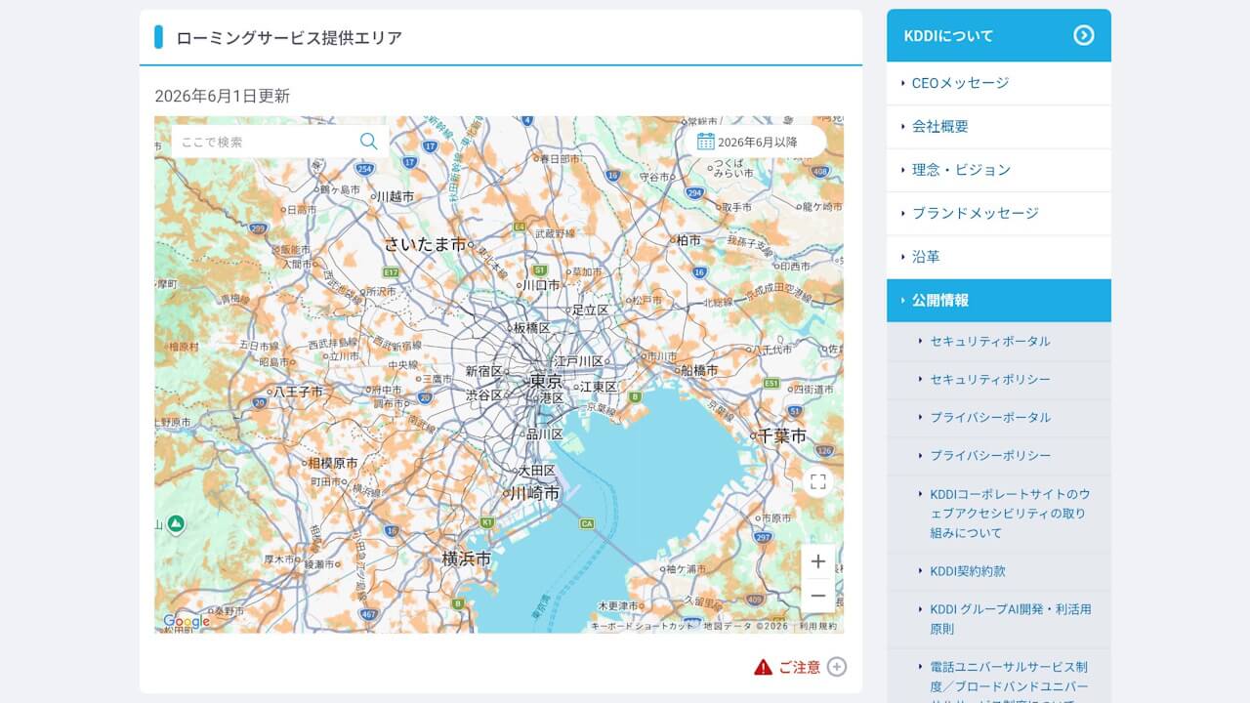Image resolution: width=1250 pixels, height=703 pixels.
Task: Open 利用規約 link in map footer
Action: tap(818, 627)
